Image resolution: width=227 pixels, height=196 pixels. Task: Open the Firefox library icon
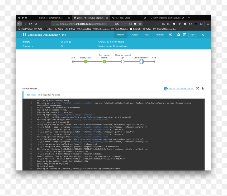163,24
